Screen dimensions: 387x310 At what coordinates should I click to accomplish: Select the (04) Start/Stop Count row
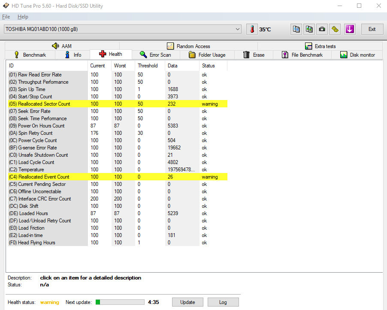pyautogui.click(x=118, y=97)
